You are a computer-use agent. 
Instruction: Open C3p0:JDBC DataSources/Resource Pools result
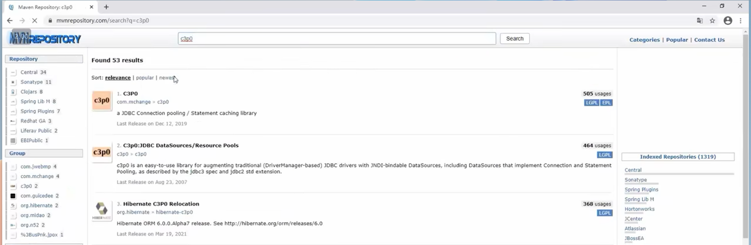(181, 145)
